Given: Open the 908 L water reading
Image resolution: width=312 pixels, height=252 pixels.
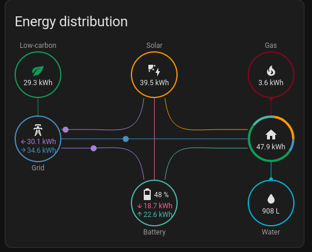Looking at the screenshot, I should (271, 211).
